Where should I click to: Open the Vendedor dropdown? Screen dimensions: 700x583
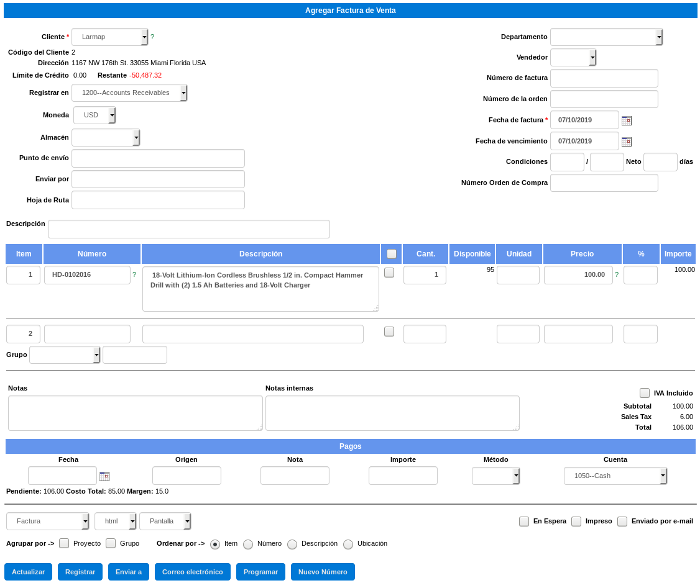[x=573, y=57]
